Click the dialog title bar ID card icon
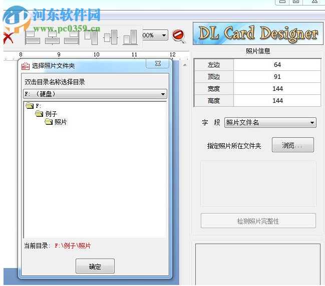325x286 pixels. 26,66
